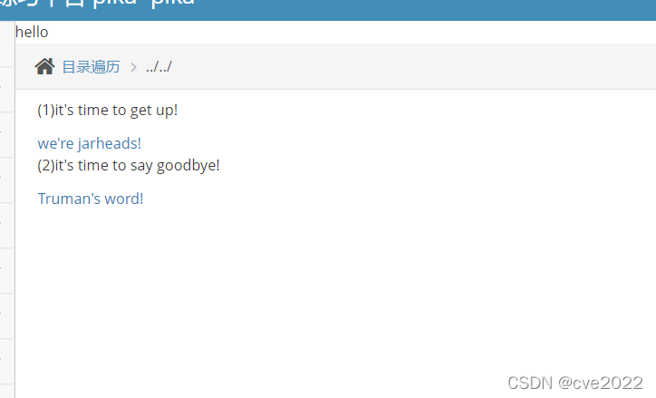Expand the topmost collapsed sidebar row
656x398 pixels.
click(x=6, y=90)
